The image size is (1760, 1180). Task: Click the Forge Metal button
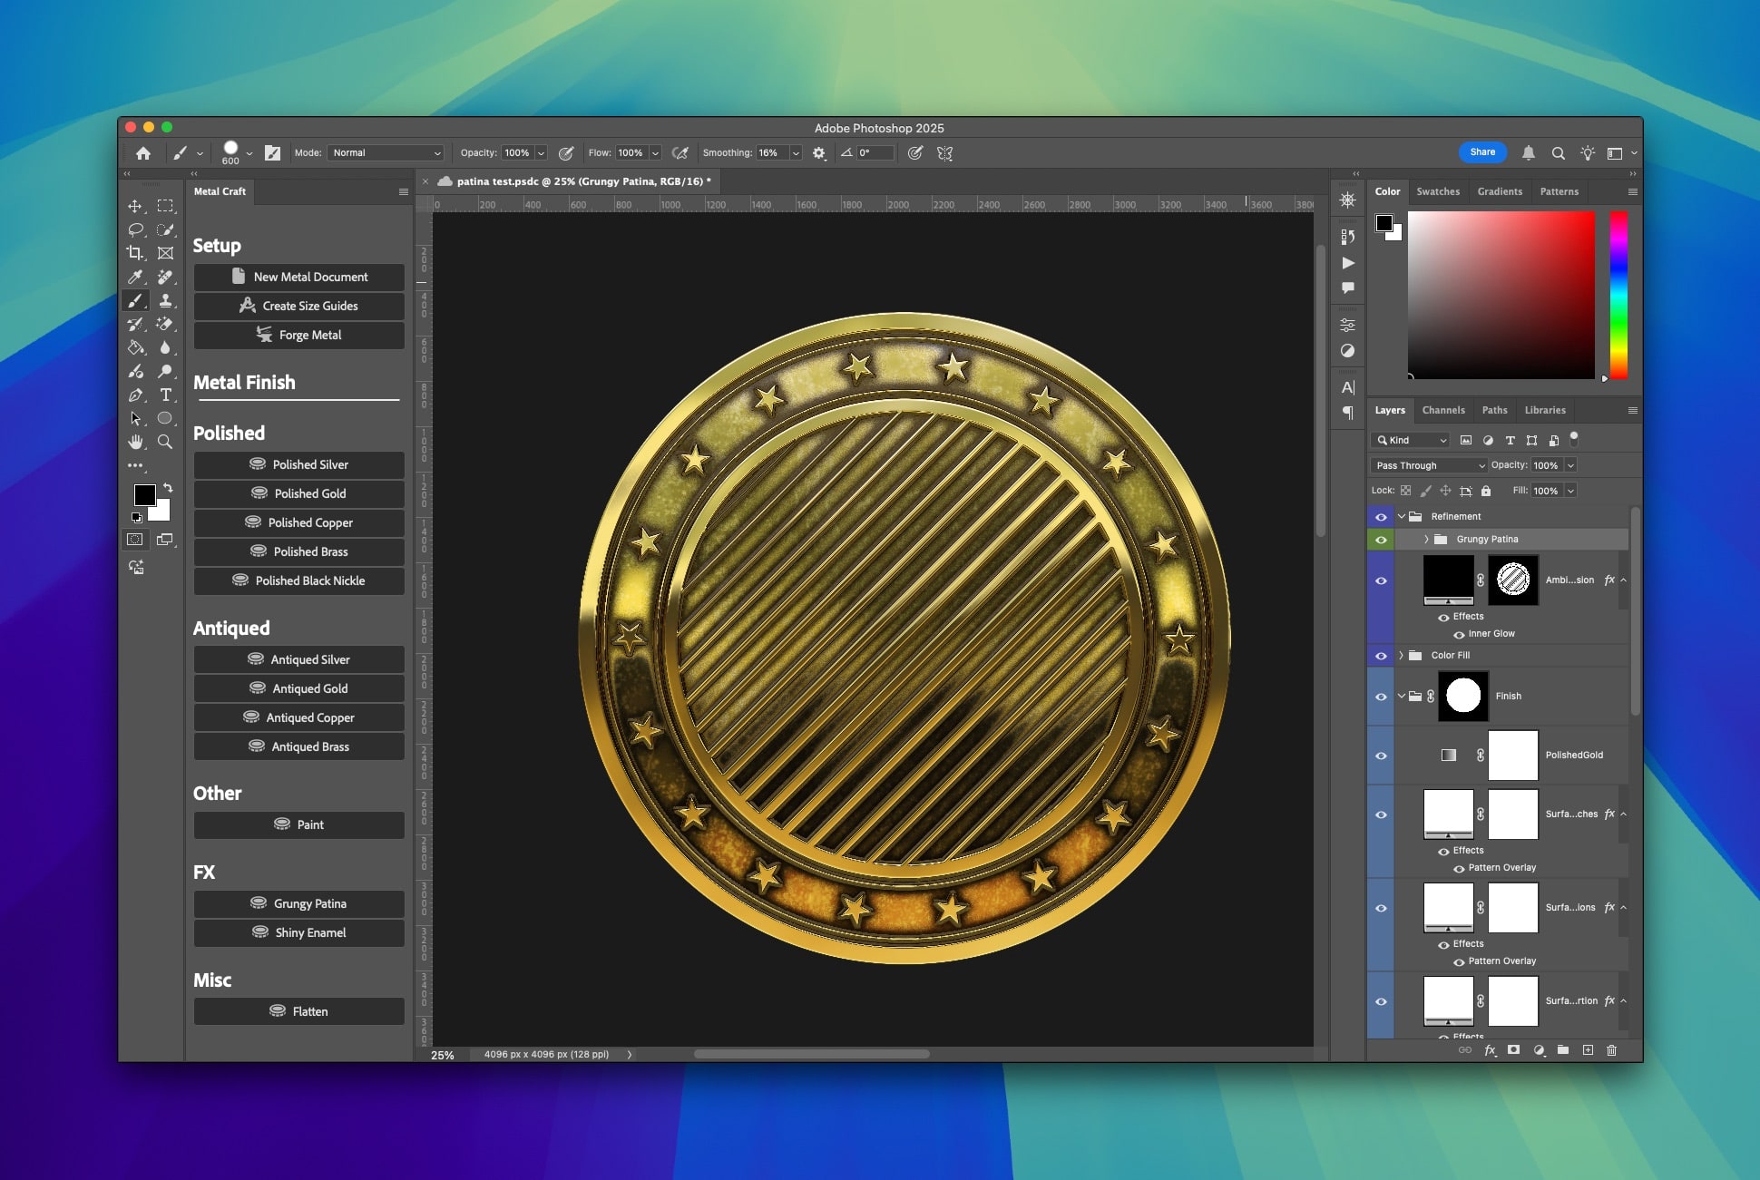299,335
